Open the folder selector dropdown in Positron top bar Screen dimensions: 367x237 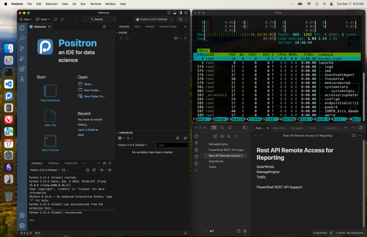(x=183, y=20)
